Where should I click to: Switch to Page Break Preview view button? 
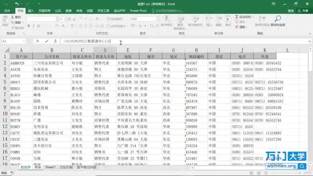266,173
